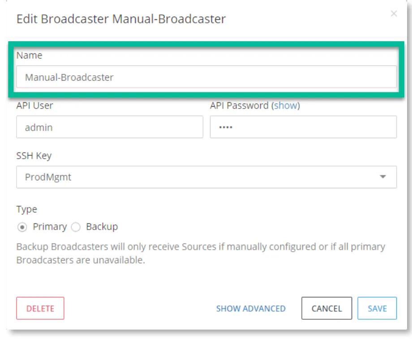Select the Backup type radio button
This screenshot has width=412, height=339.
tap(76, 227)
